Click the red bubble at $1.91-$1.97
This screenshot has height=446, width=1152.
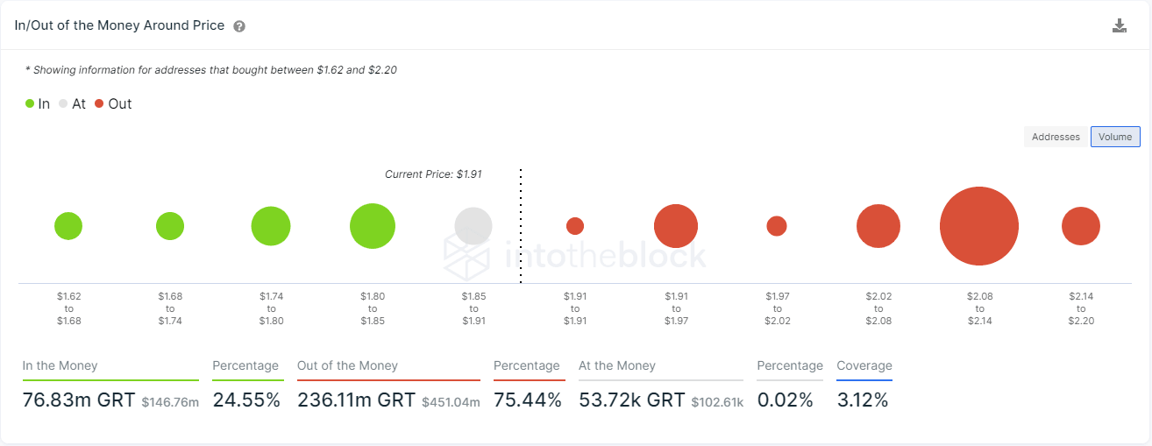click(x=676, y=226)
